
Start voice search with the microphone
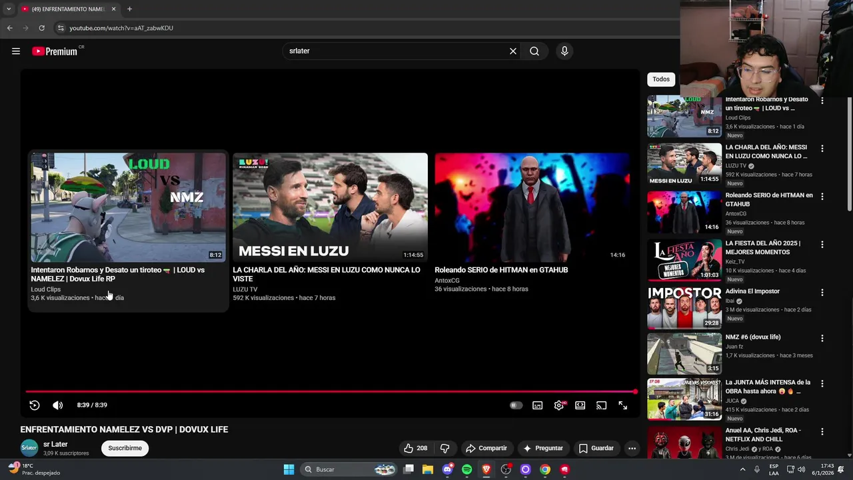coord(564,51)
